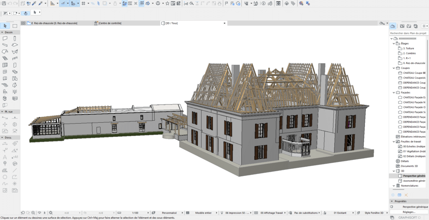
Task: Open the 01 Végétation worksheet
Action: tap(412, 151)
